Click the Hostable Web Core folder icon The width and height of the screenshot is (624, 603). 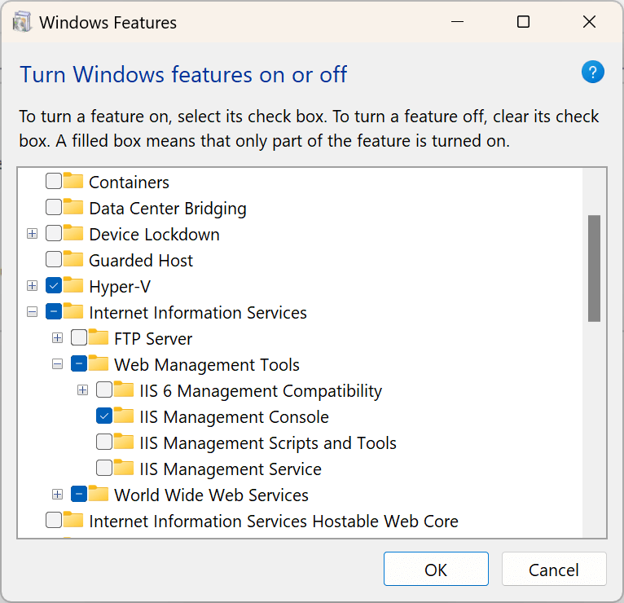click(73, 520)
